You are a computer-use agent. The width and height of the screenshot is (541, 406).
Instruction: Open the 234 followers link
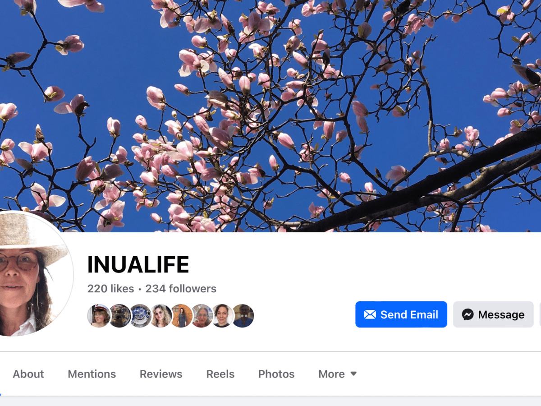pos(181,289)
